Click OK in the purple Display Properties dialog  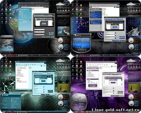pos(113,95)
